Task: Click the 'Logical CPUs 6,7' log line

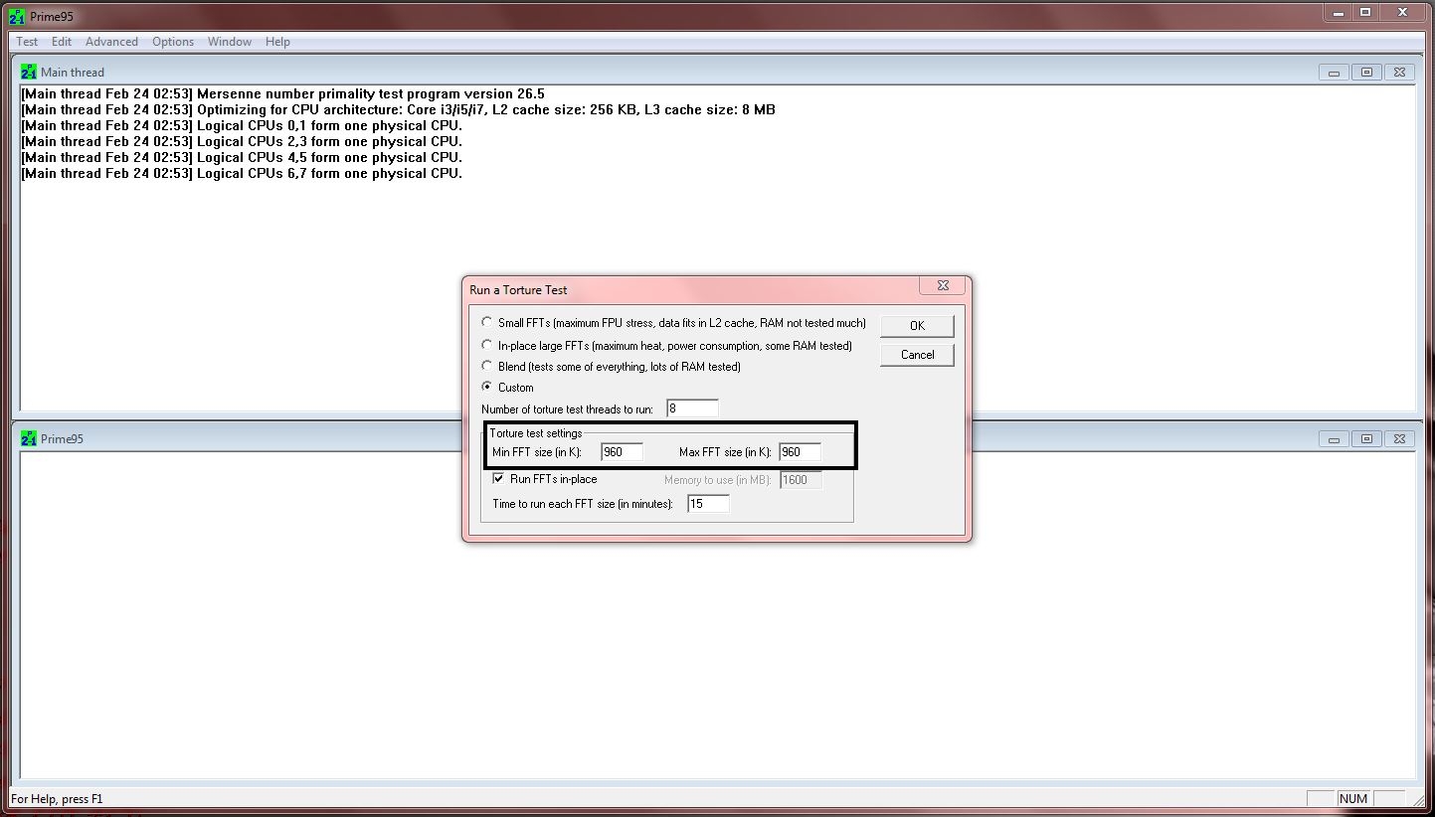Action: tap(242, 174)
